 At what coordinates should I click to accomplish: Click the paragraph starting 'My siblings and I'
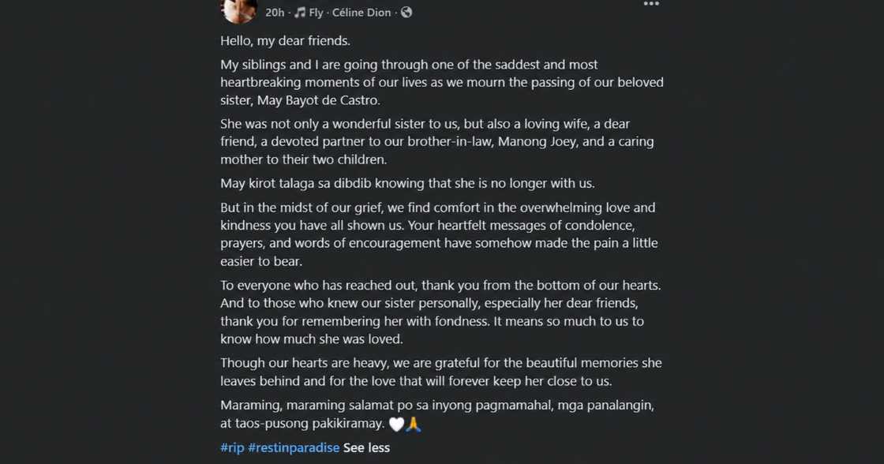coord(442,82)
